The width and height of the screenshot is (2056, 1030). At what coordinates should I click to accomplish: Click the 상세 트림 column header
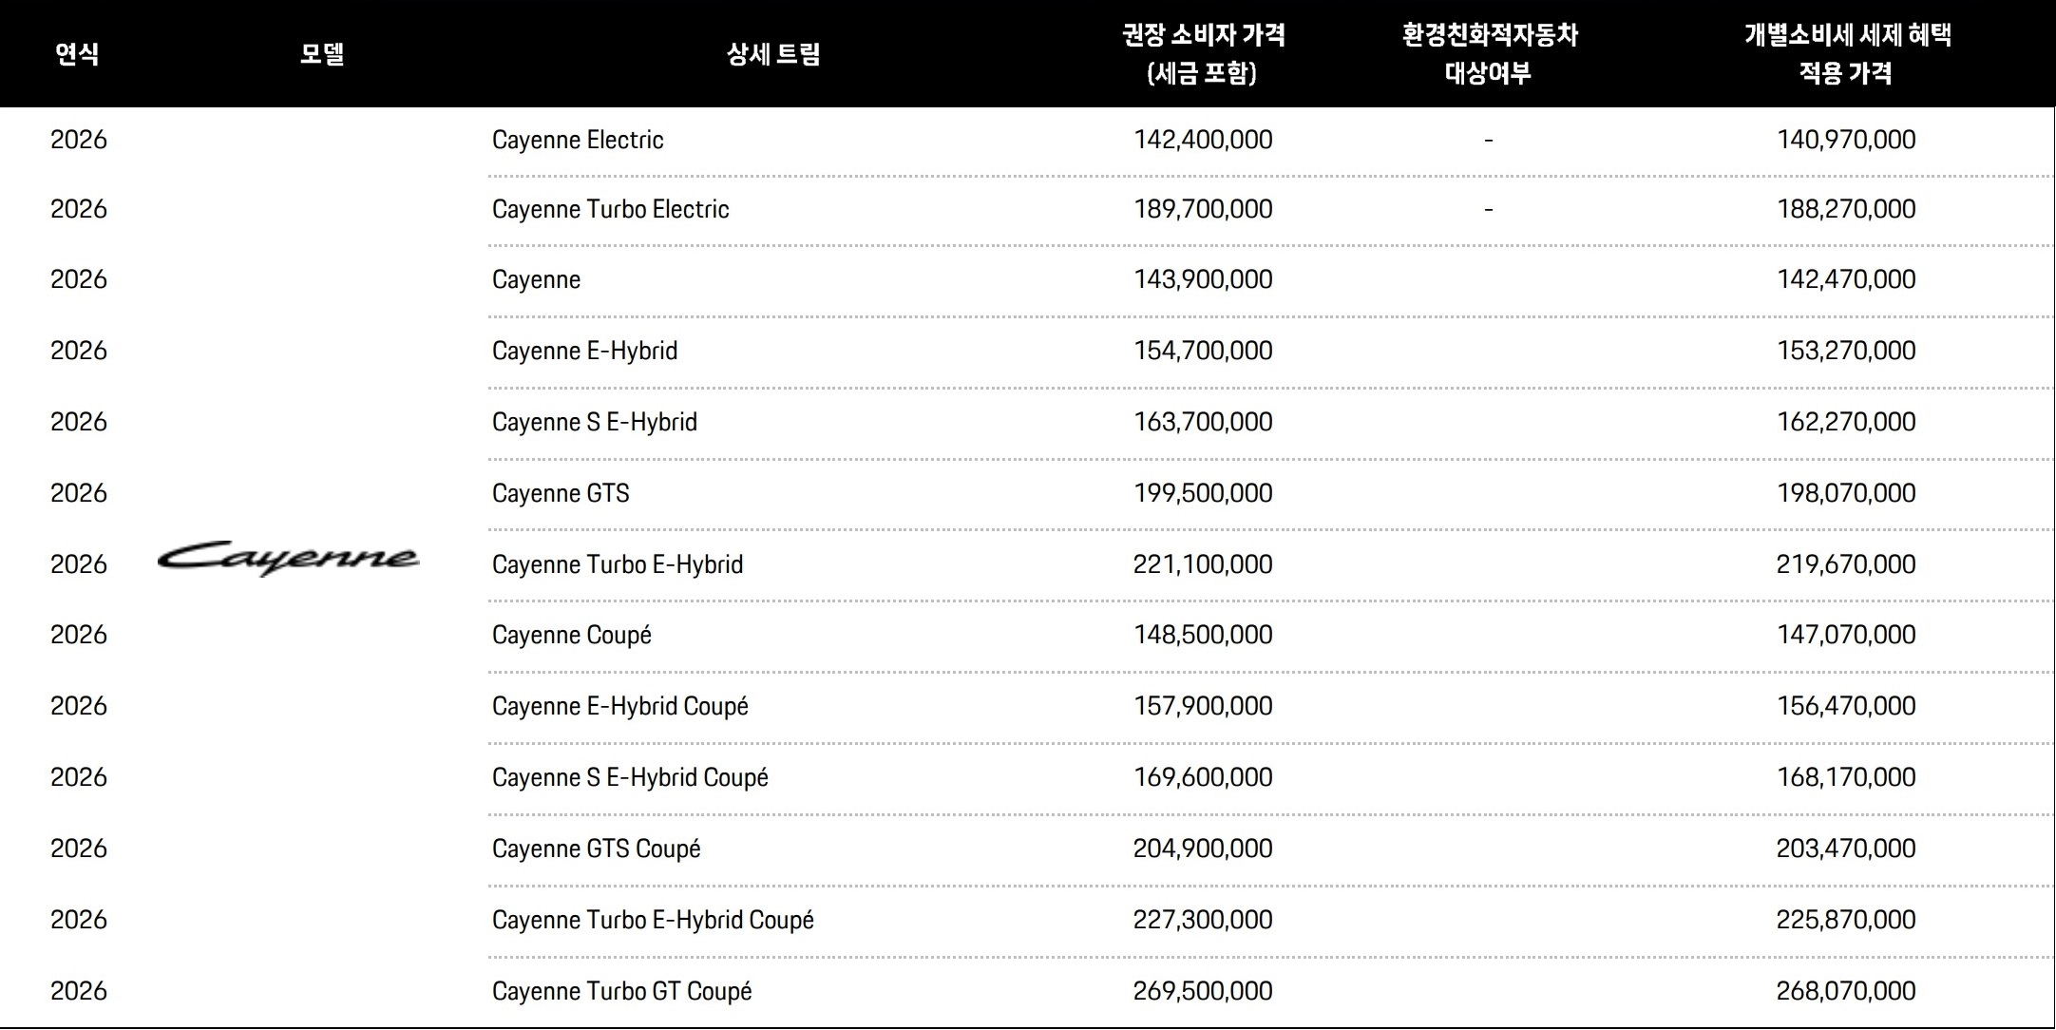point(773,54)
